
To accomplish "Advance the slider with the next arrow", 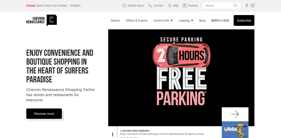I will coord(235,114).
